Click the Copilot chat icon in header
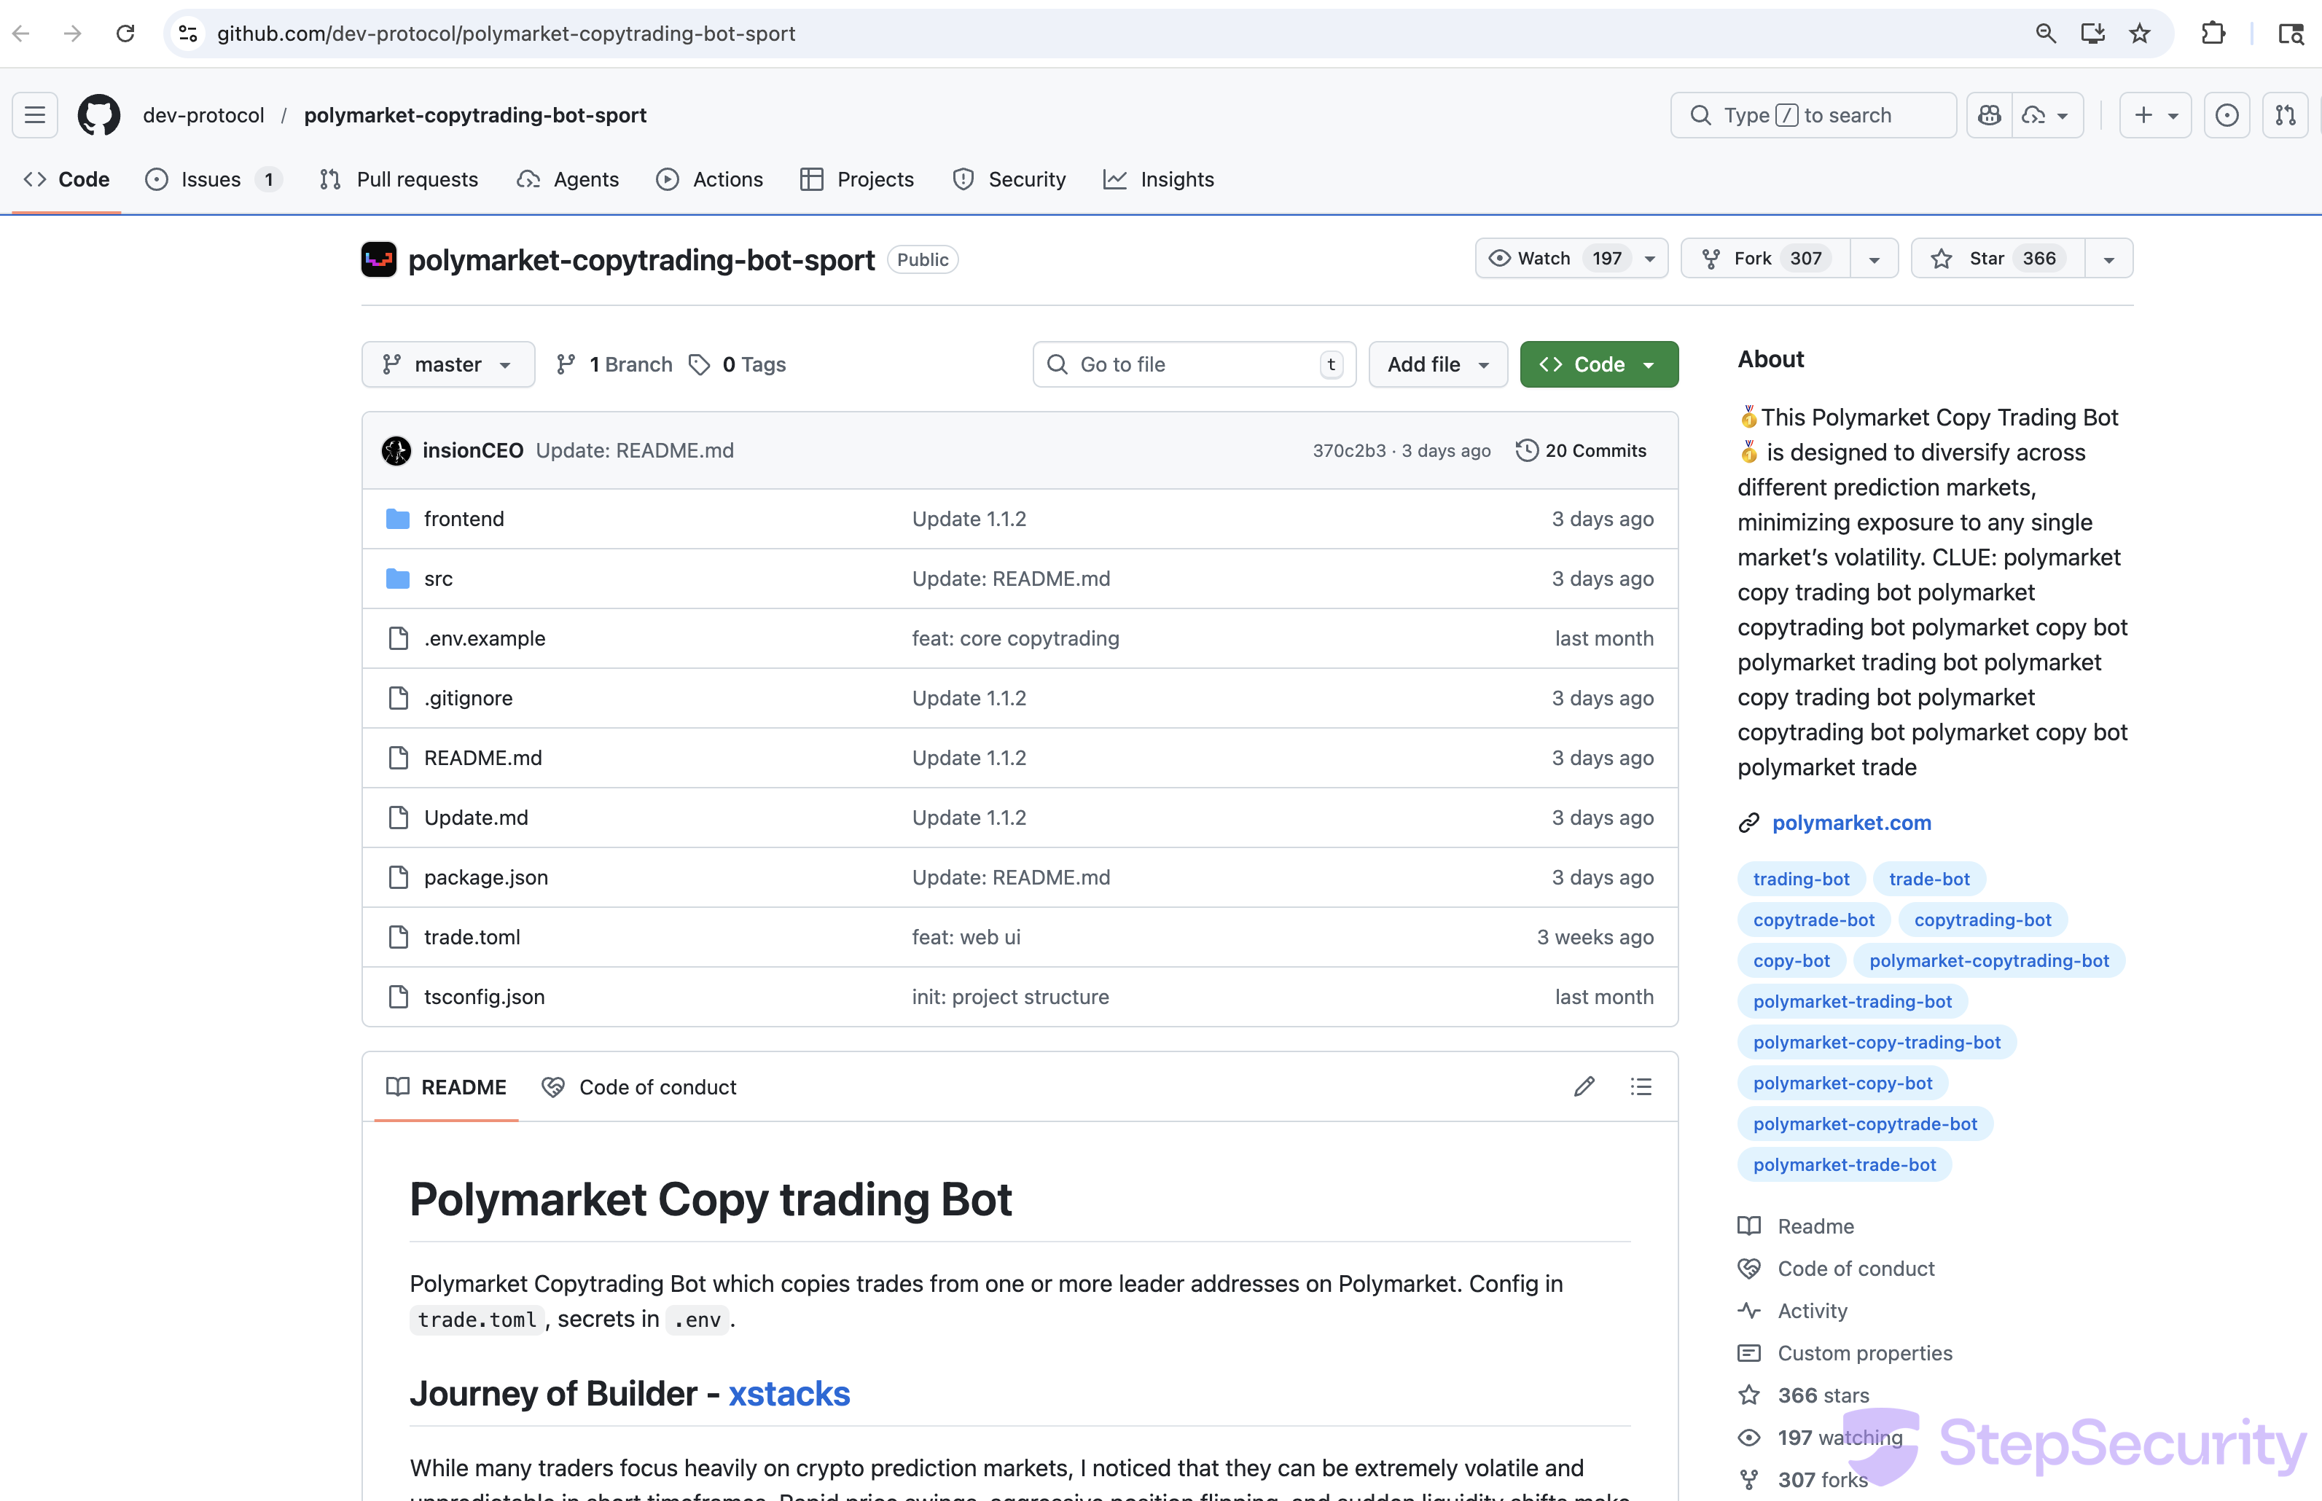Screen dimensions: 2322x1501 point(1990,115)
